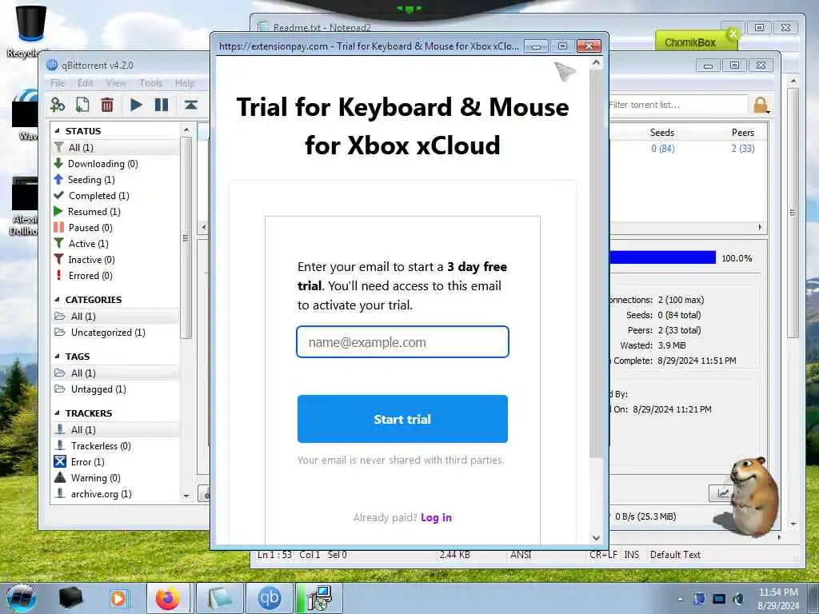Select the Warning (0) tracker filter
The image size is (819, 614).
96,478
